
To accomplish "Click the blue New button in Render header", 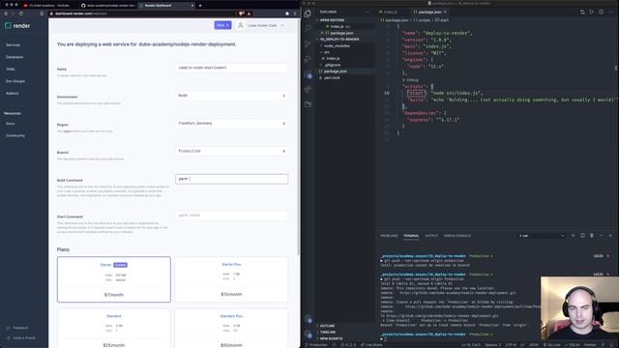I will [x=222, y=25].
